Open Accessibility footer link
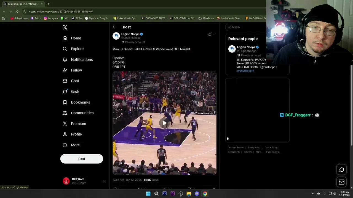The height and width of the screenshot is (198, 353). point(234,152)
